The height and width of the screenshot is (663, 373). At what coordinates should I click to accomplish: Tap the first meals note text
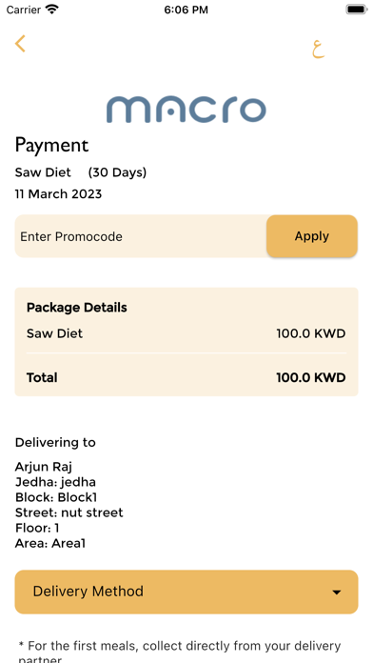[x=180, y=652]
